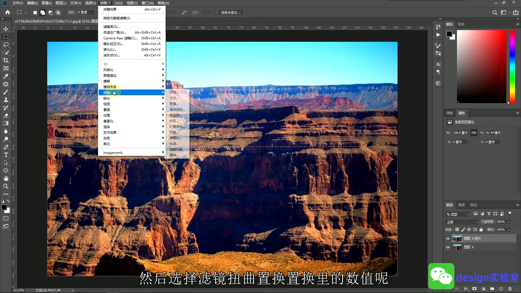The image size is (521, 293).
Task: Toggle the link width-height constraint
Action: click(474, 133)
